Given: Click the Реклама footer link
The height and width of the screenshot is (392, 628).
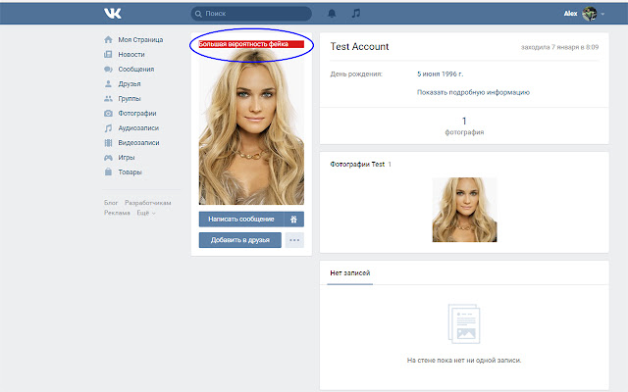Looking at the screenshot, I should (117, 213).
